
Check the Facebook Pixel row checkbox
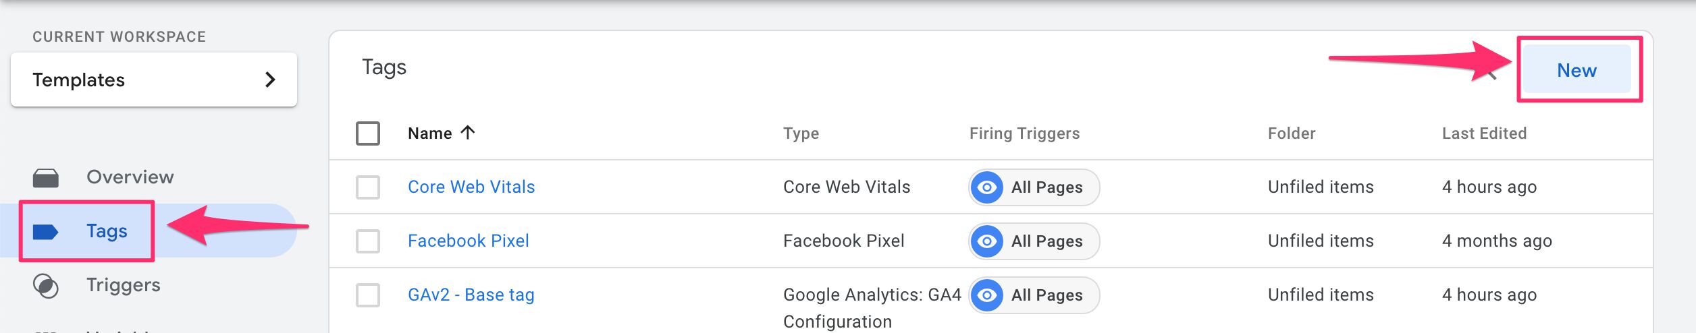point(368,241)
